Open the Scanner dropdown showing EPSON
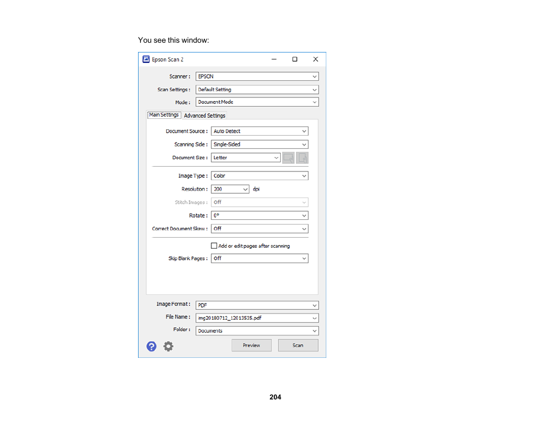 tap(257, 77)
